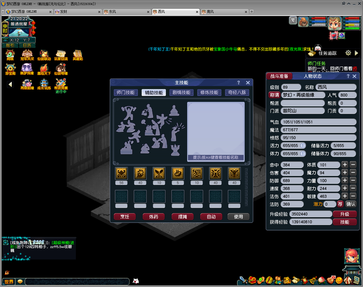Click the 炼药 alchemy button
Viewport: 363px width, 287px height.
point(154,217)
